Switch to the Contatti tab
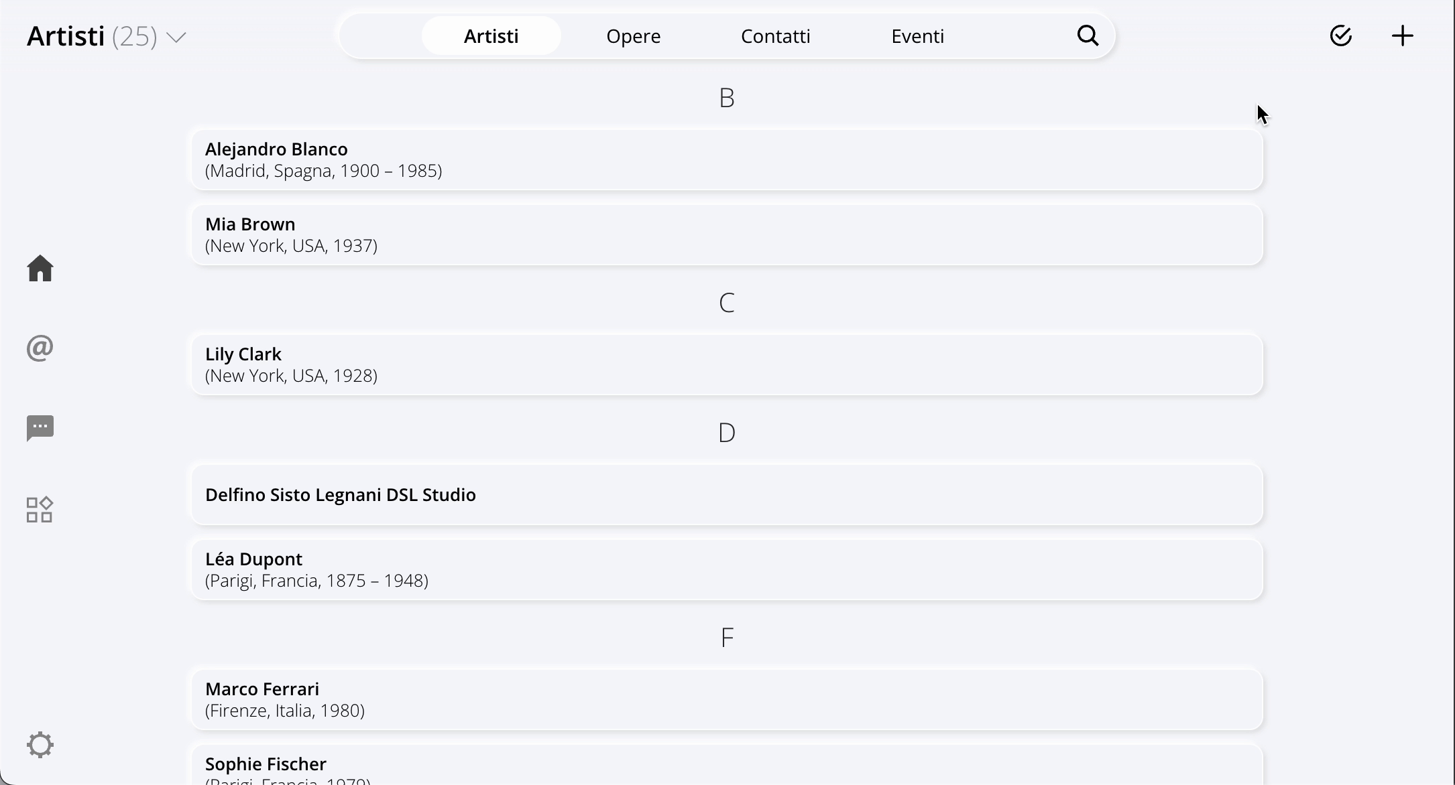1455x785 pixels. (776, 35)
